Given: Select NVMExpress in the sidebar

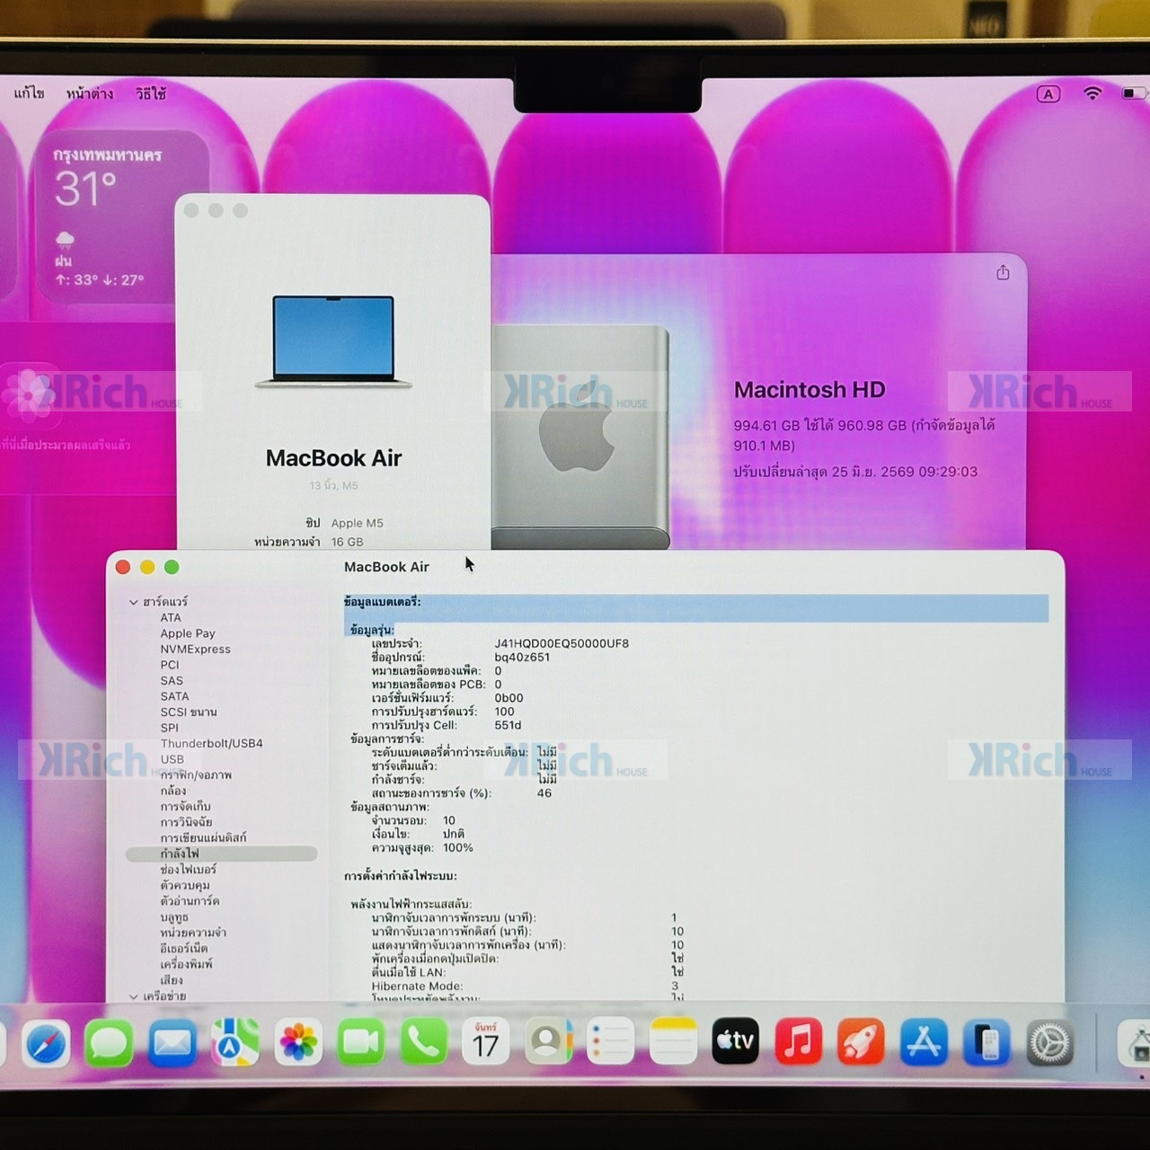Looking at the screenshot, I should pos(195,649).
